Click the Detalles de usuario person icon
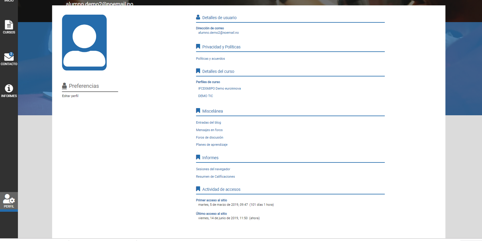The width and height of the screenshot is (482, 241). [x=198, y=17]
